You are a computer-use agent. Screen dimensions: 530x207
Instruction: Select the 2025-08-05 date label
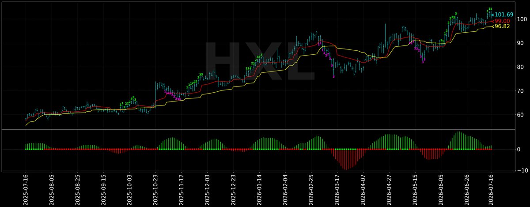52,189
